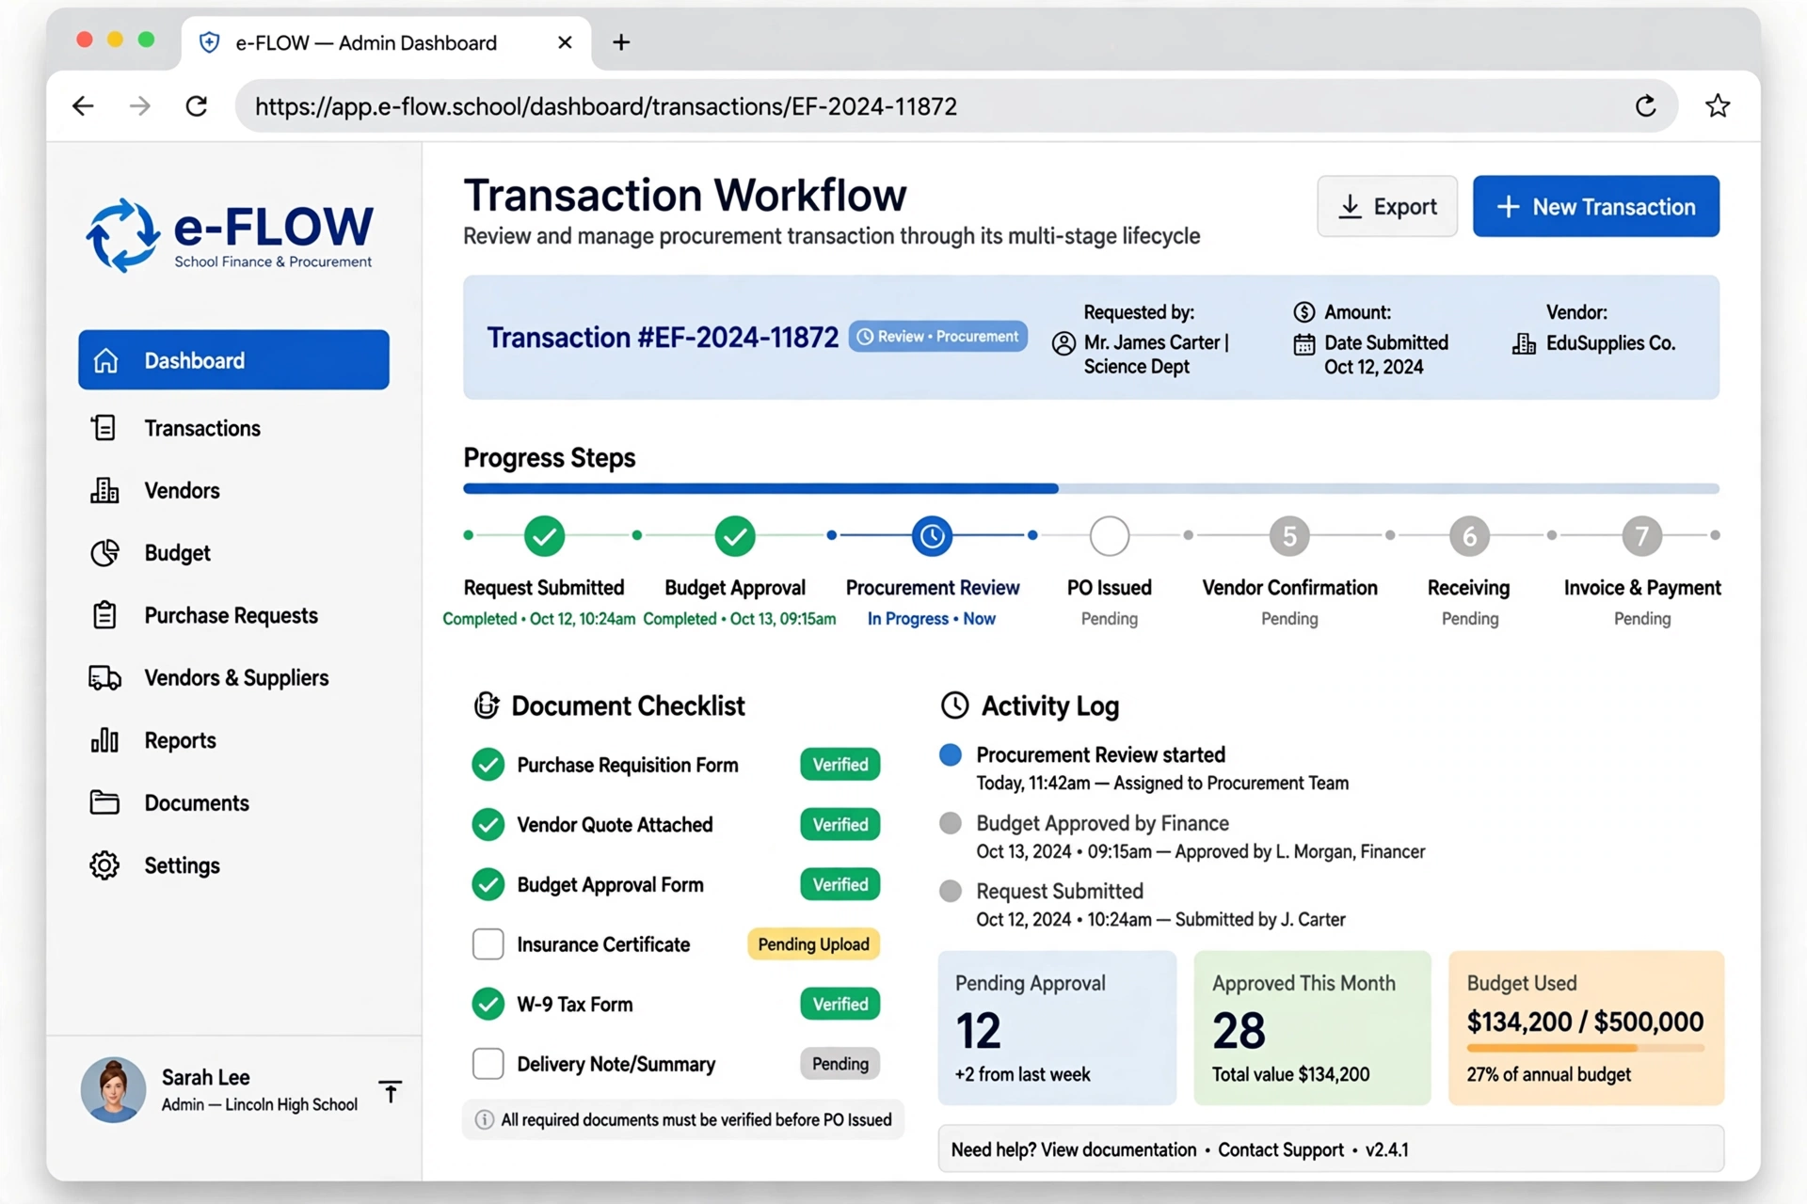Click the Review • Procurement status badge
This screenshot has height=1204, width=1807.
point(937,337)
